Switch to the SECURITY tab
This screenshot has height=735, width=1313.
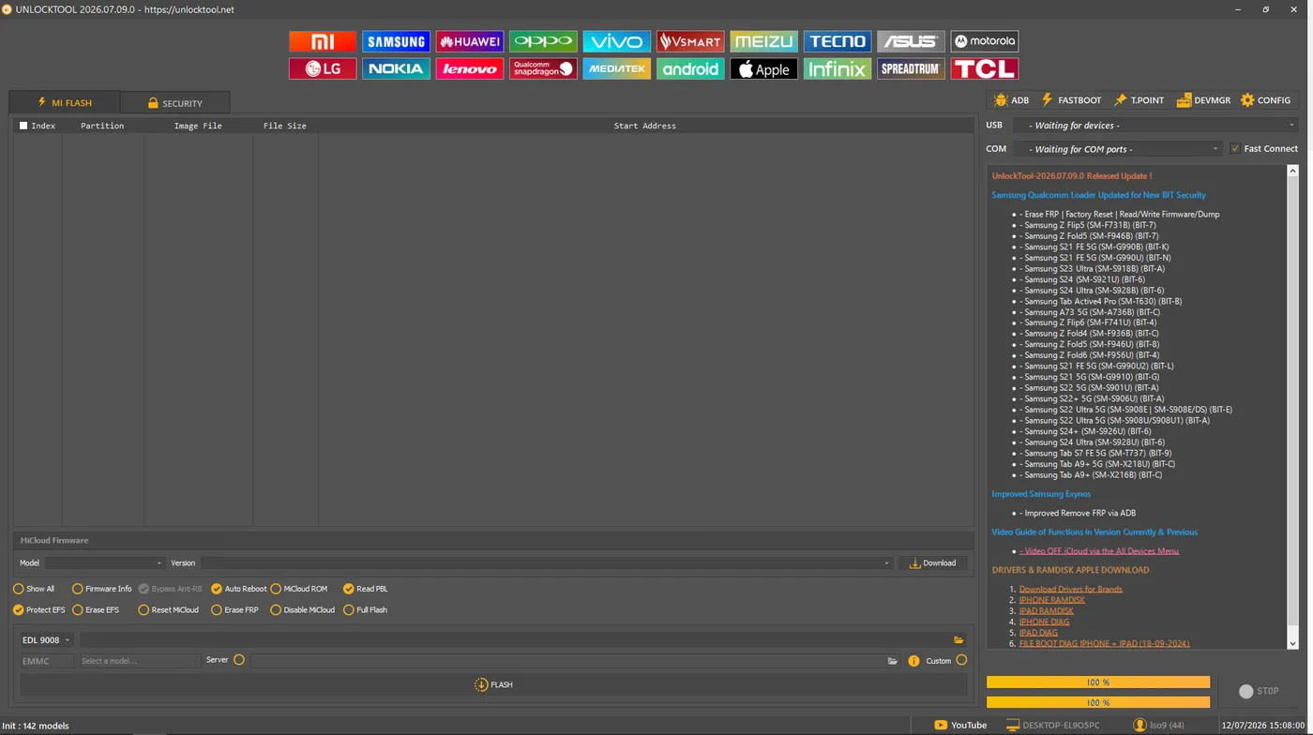click(174, 102)
